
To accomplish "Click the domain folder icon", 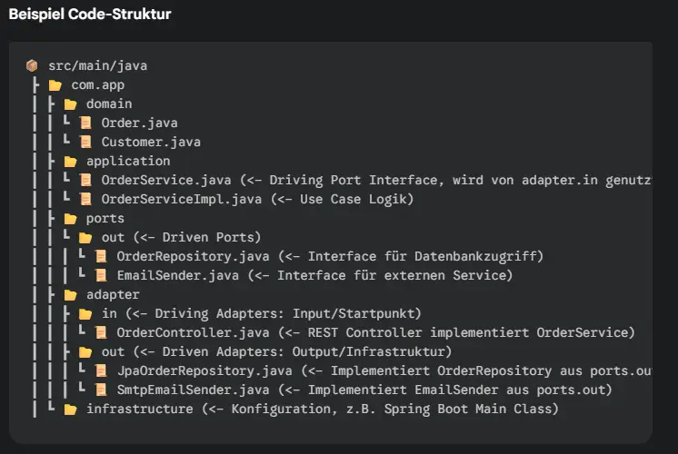I will [x=70, y=104].
